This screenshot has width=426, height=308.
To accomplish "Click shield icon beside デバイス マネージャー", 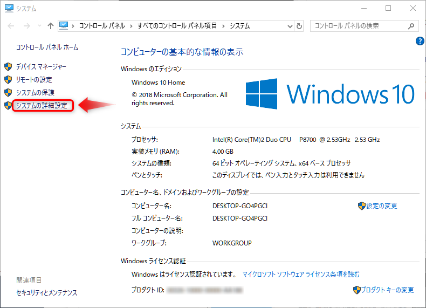I will point(8,66).
